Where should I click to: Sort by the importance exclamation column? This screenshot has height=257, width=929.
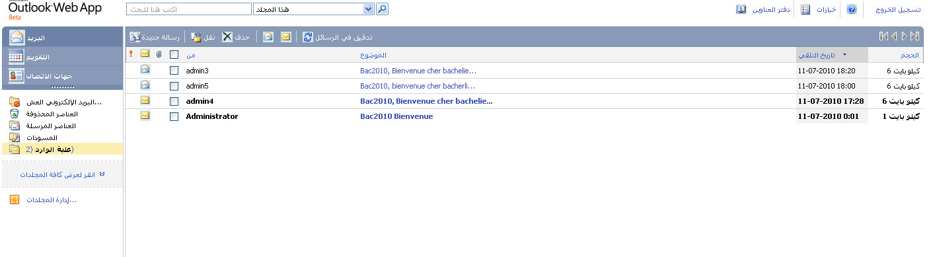[131, 54]
